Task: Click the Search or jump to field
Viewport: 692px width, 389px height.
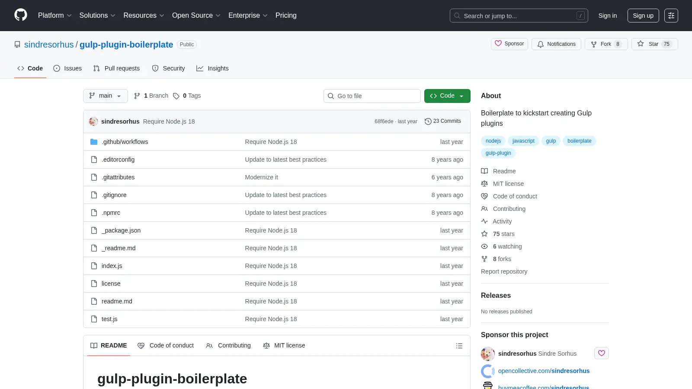Action: coord(519,16)
